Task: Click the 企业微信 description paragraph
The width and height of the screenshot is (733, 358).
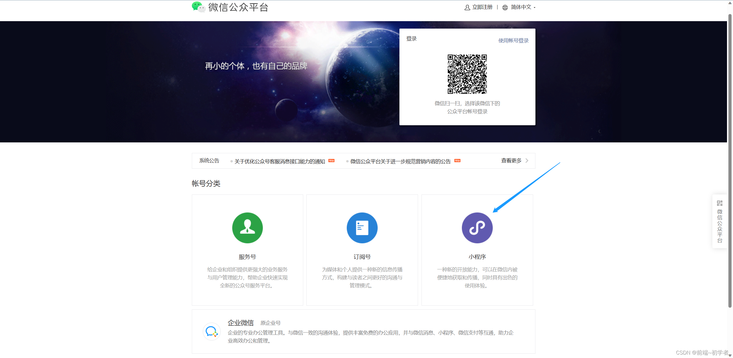Action: point(371,337)
